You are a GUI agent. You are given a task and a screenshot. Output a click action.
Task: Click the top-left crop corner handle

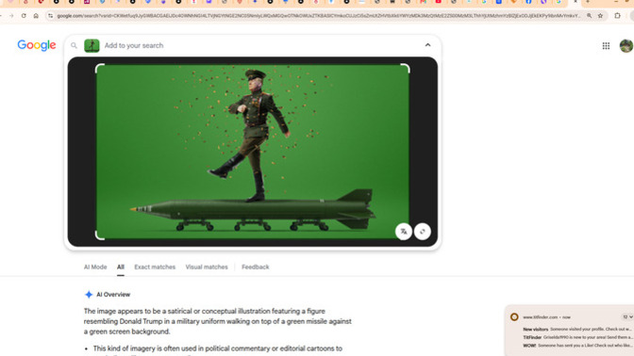coord(99,68)
